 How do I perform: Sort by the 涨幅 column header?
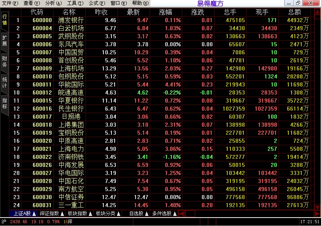click(x=165, y=12)
